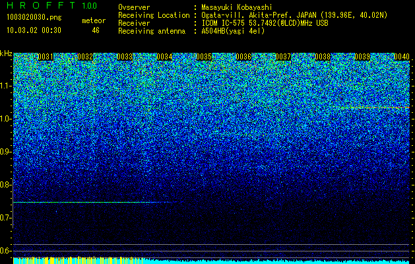Viewport: 415px width, 264px height.
Task: Click the kHz axis unit label
Action: coord(6,53)
